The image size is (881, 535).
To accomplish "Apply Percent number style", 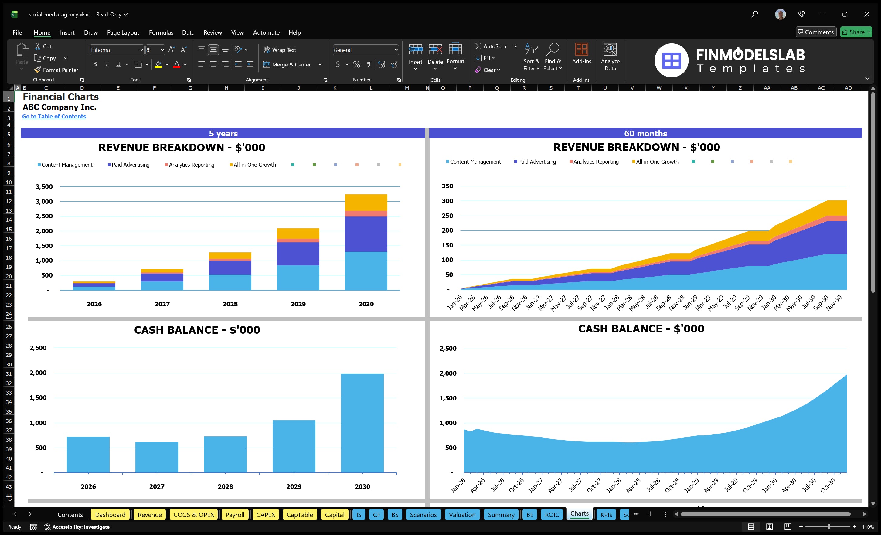I will 356,64.
